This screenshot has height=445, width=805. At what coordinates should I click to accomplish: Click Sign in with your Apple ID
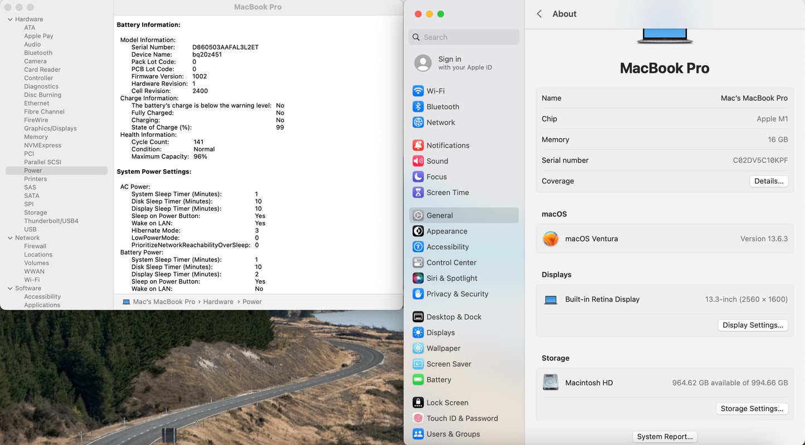click(465, 63)
